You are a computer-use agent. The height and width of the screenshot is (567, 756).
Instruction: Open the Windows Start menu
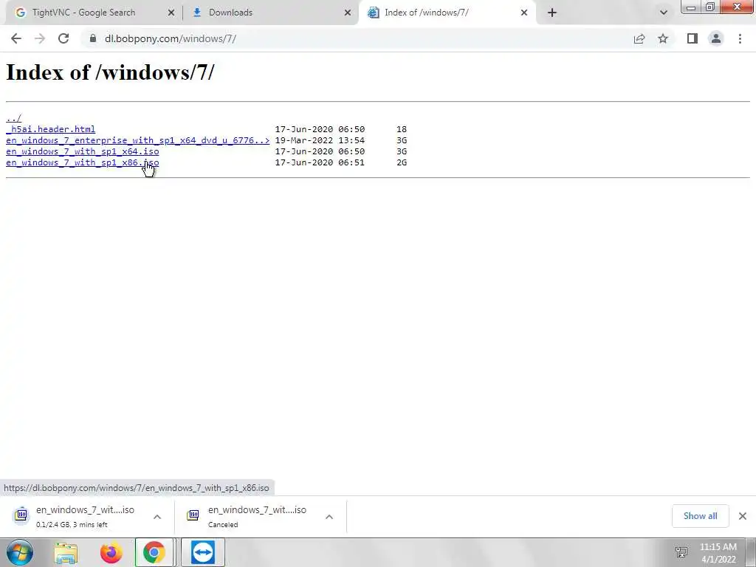pos(20,552)
